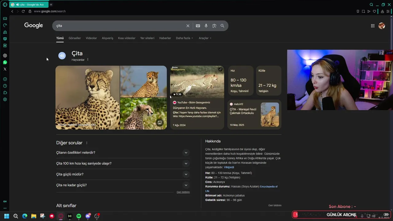Open GX Cleaner broom icon in sidebar
This screenshot has height=221, width=393.
(5, 32)
